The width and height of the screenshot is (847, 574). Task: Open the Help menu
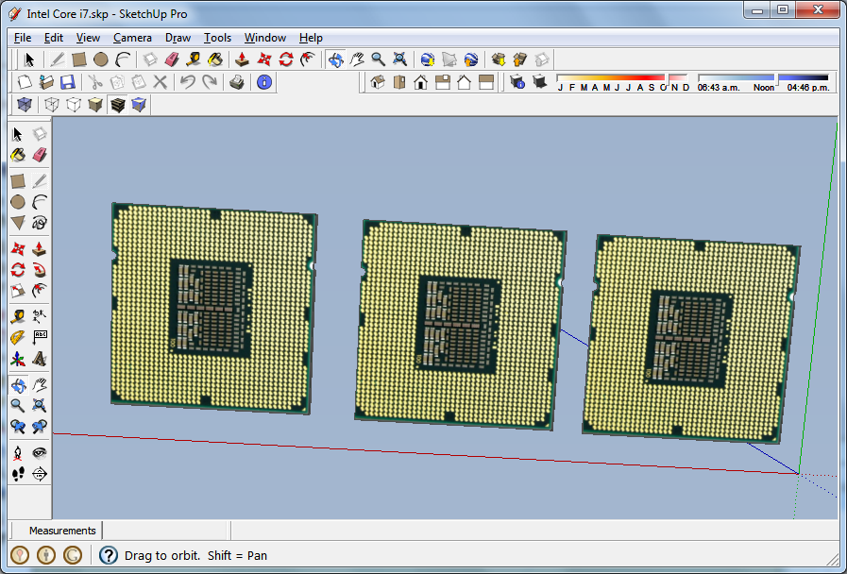click(311, 38)
